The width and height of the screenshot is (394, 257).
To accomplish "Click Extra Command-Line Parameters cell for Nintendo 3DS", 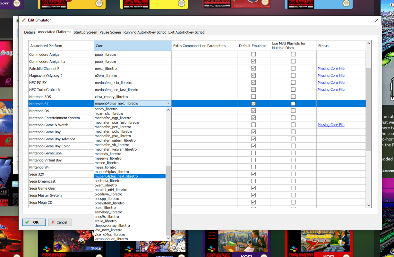I will click(204, 97).
